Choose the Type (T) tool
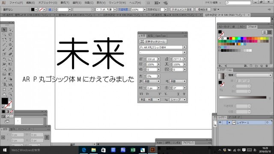The width and height of the screenshot is (274, 154). point(10,40)
